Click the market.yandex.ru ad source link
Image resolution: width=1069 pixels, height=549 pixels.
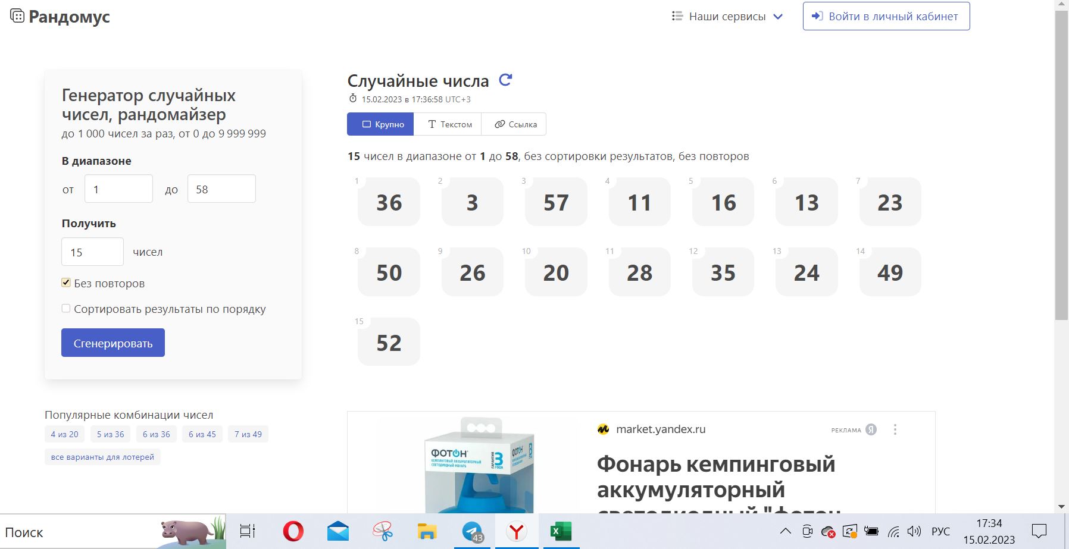click(x=661, y=429)
